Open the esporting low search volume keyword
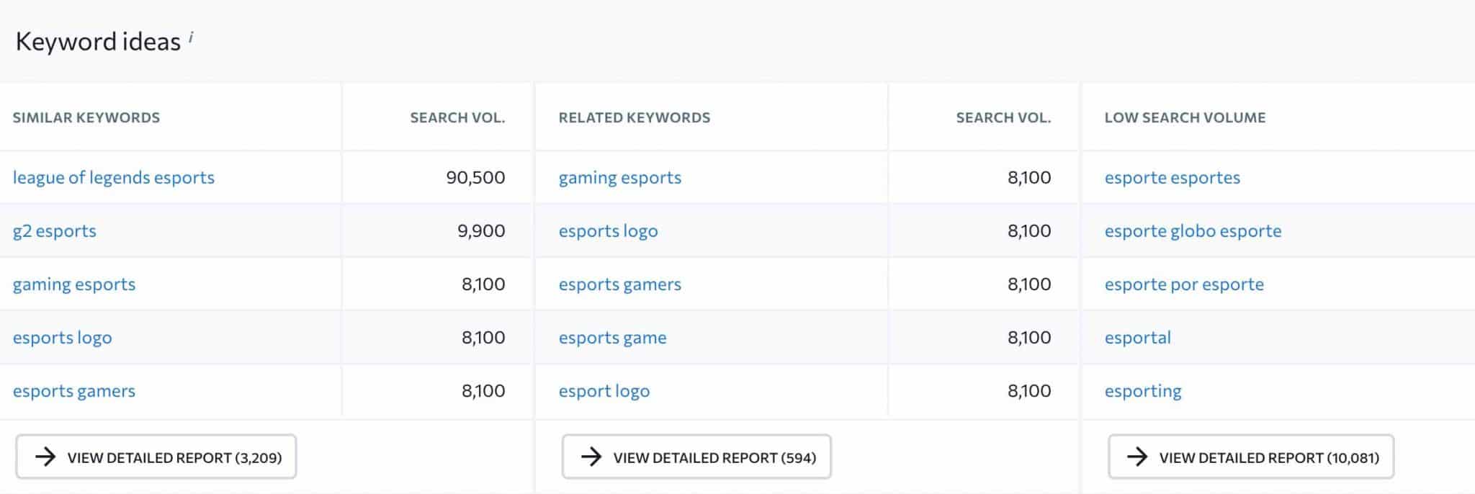 coord(1142,390)
